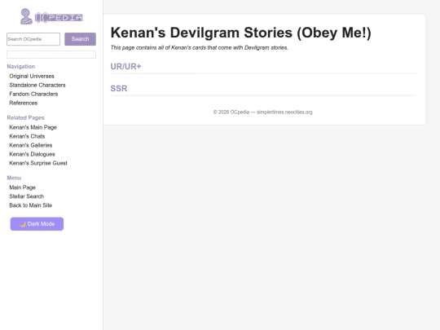The height and width of the screenshot is (330, 440).
Task: Open Kenan's Chats page
Action: [x=27, y=136]
